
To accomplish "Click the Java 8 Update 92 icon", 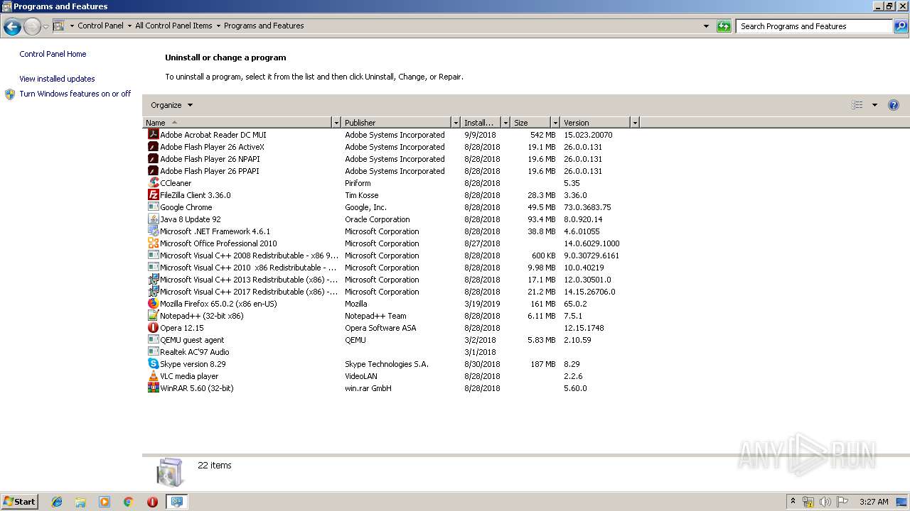I will coord(153,219).
